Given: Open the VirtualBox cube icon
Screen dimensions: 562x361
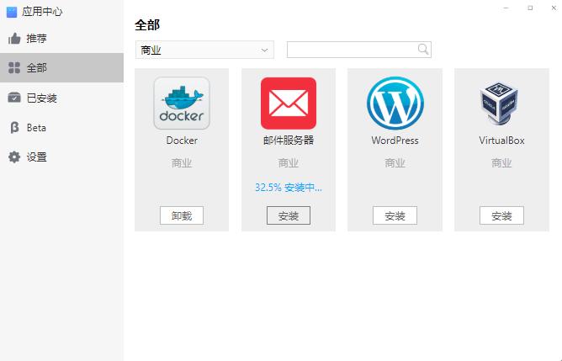Looking at the screenshot, I should pos(499,104).
